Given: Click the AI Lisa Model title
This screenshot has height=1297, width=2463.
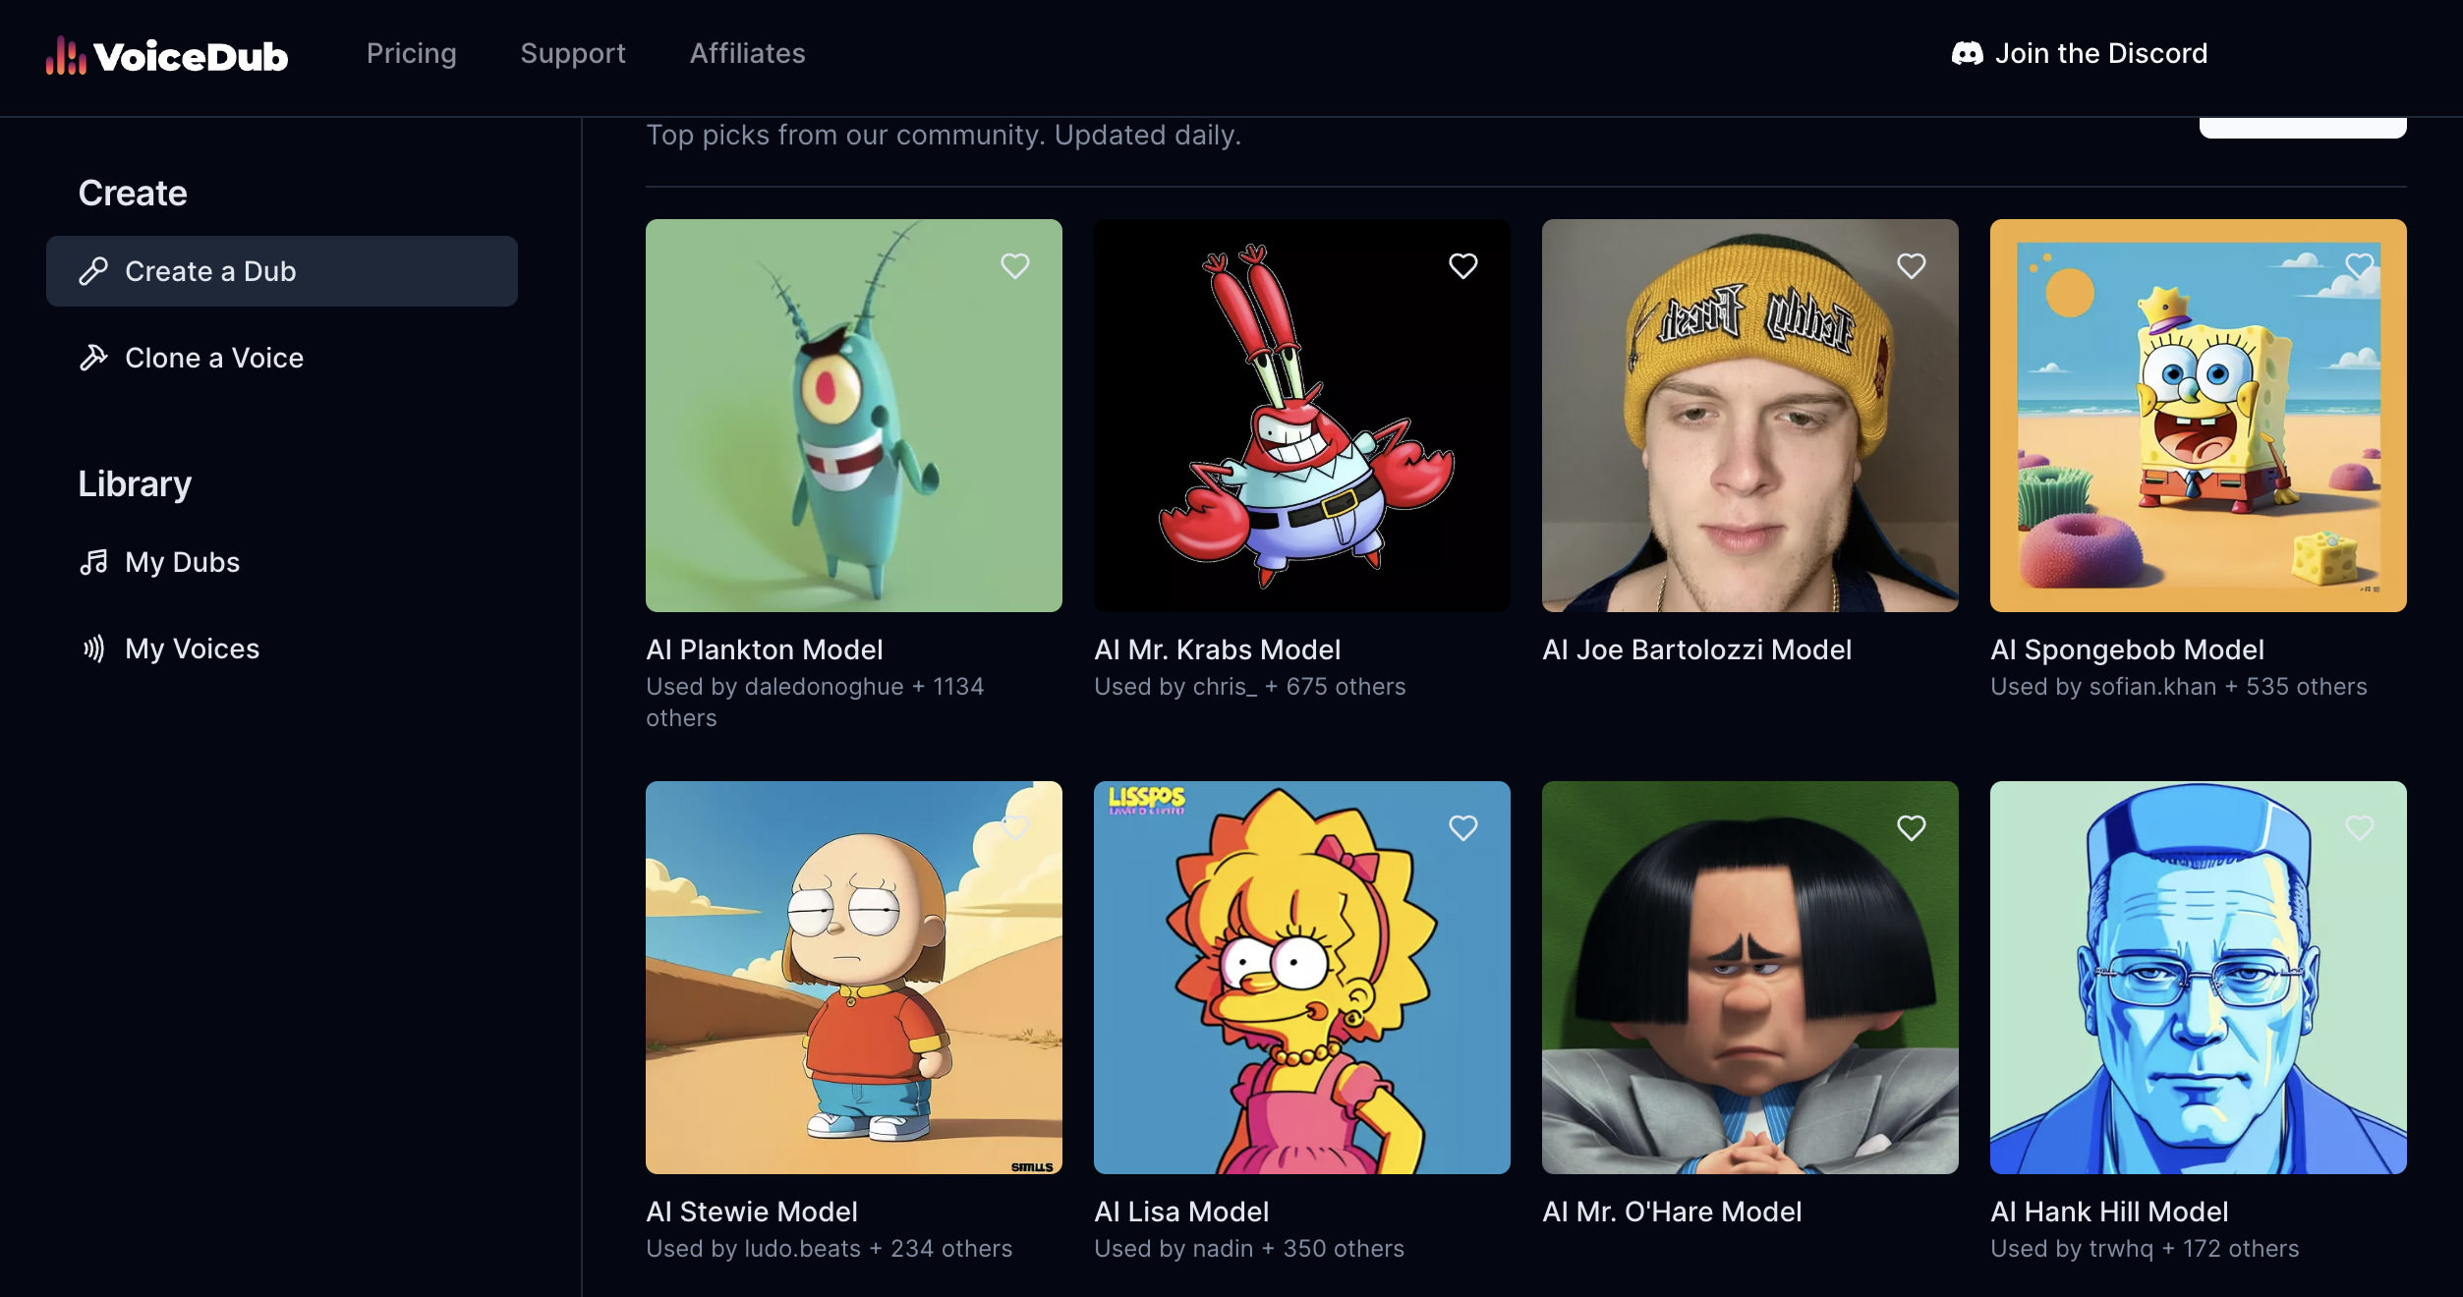Looking at the screenshot, I should pos(1182,1212).
